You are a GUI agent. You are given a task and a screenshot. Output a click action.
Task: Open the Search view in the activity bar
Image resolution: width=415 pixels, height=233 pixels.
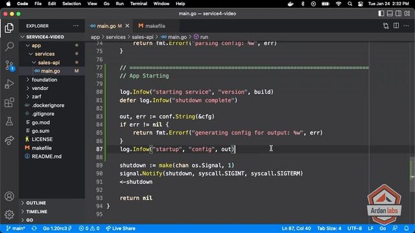(9, 47)
